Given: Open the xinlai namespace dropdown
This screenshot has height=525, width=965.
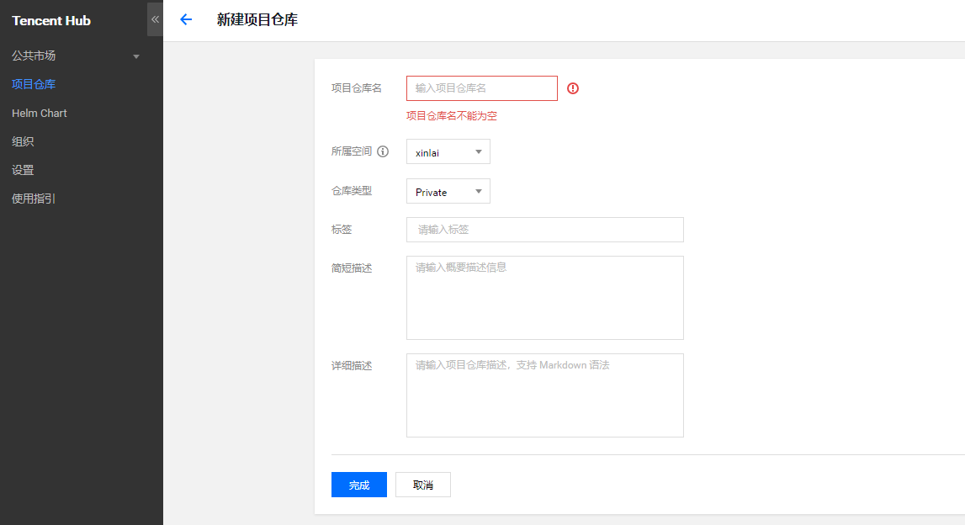Looking at the screenshot, I should [x=448, y=152].
